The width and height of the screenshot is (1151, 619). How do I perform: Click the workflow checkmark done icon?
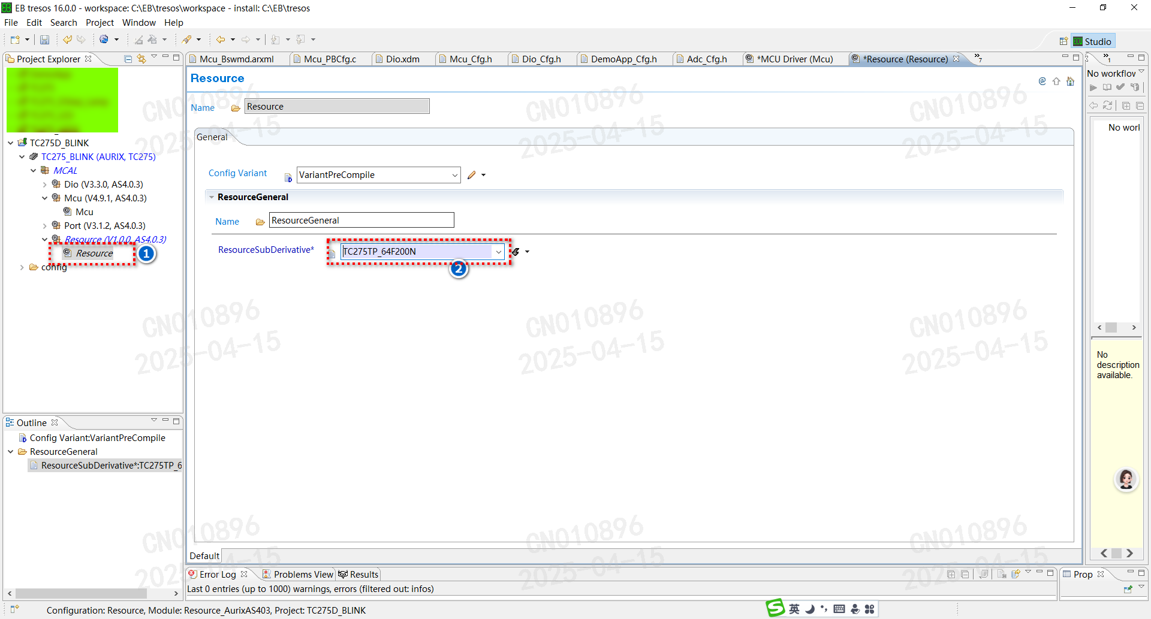1120,87
